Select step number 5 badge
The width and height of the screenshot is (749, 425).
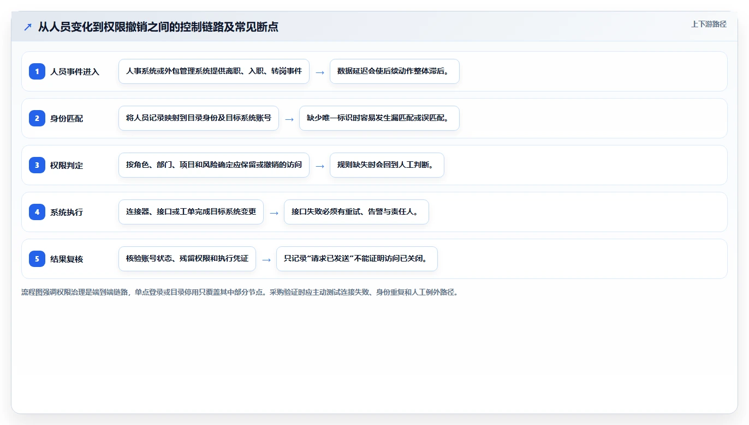(37, 259)
